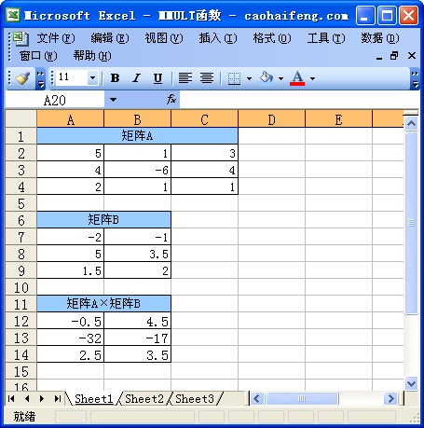Click the Excel workbook icon in menu bar
Viewport: 424px width, 428px height.
coord(21,38)
